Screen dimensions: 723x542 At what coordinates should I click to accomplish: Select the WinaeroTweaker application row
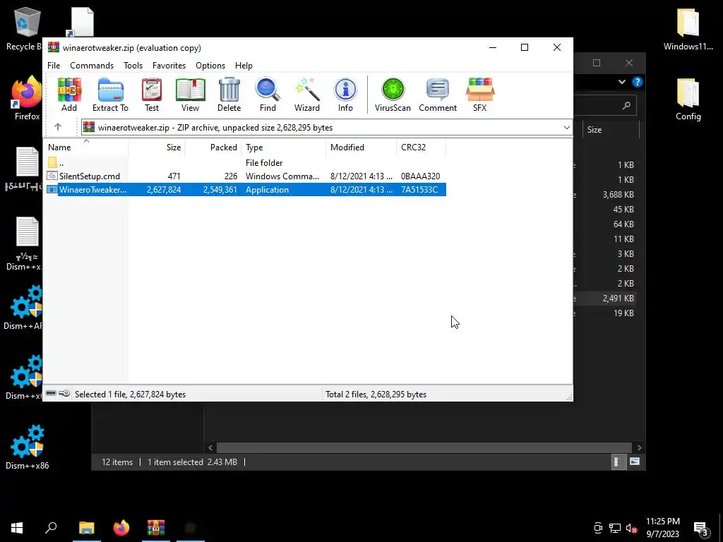click(245, 189)
